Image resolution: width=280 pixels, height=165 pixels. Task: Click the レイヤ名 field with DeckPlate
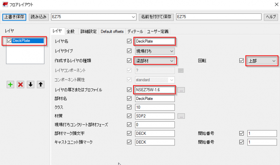[x=155, y=41]
